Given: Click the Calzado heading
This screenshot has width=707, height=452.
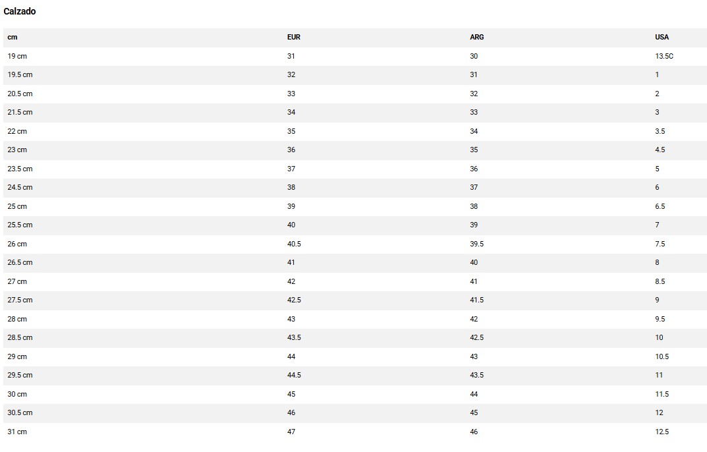Looking at the screenshot, I should pyautogui.click(x=20, y=11).
